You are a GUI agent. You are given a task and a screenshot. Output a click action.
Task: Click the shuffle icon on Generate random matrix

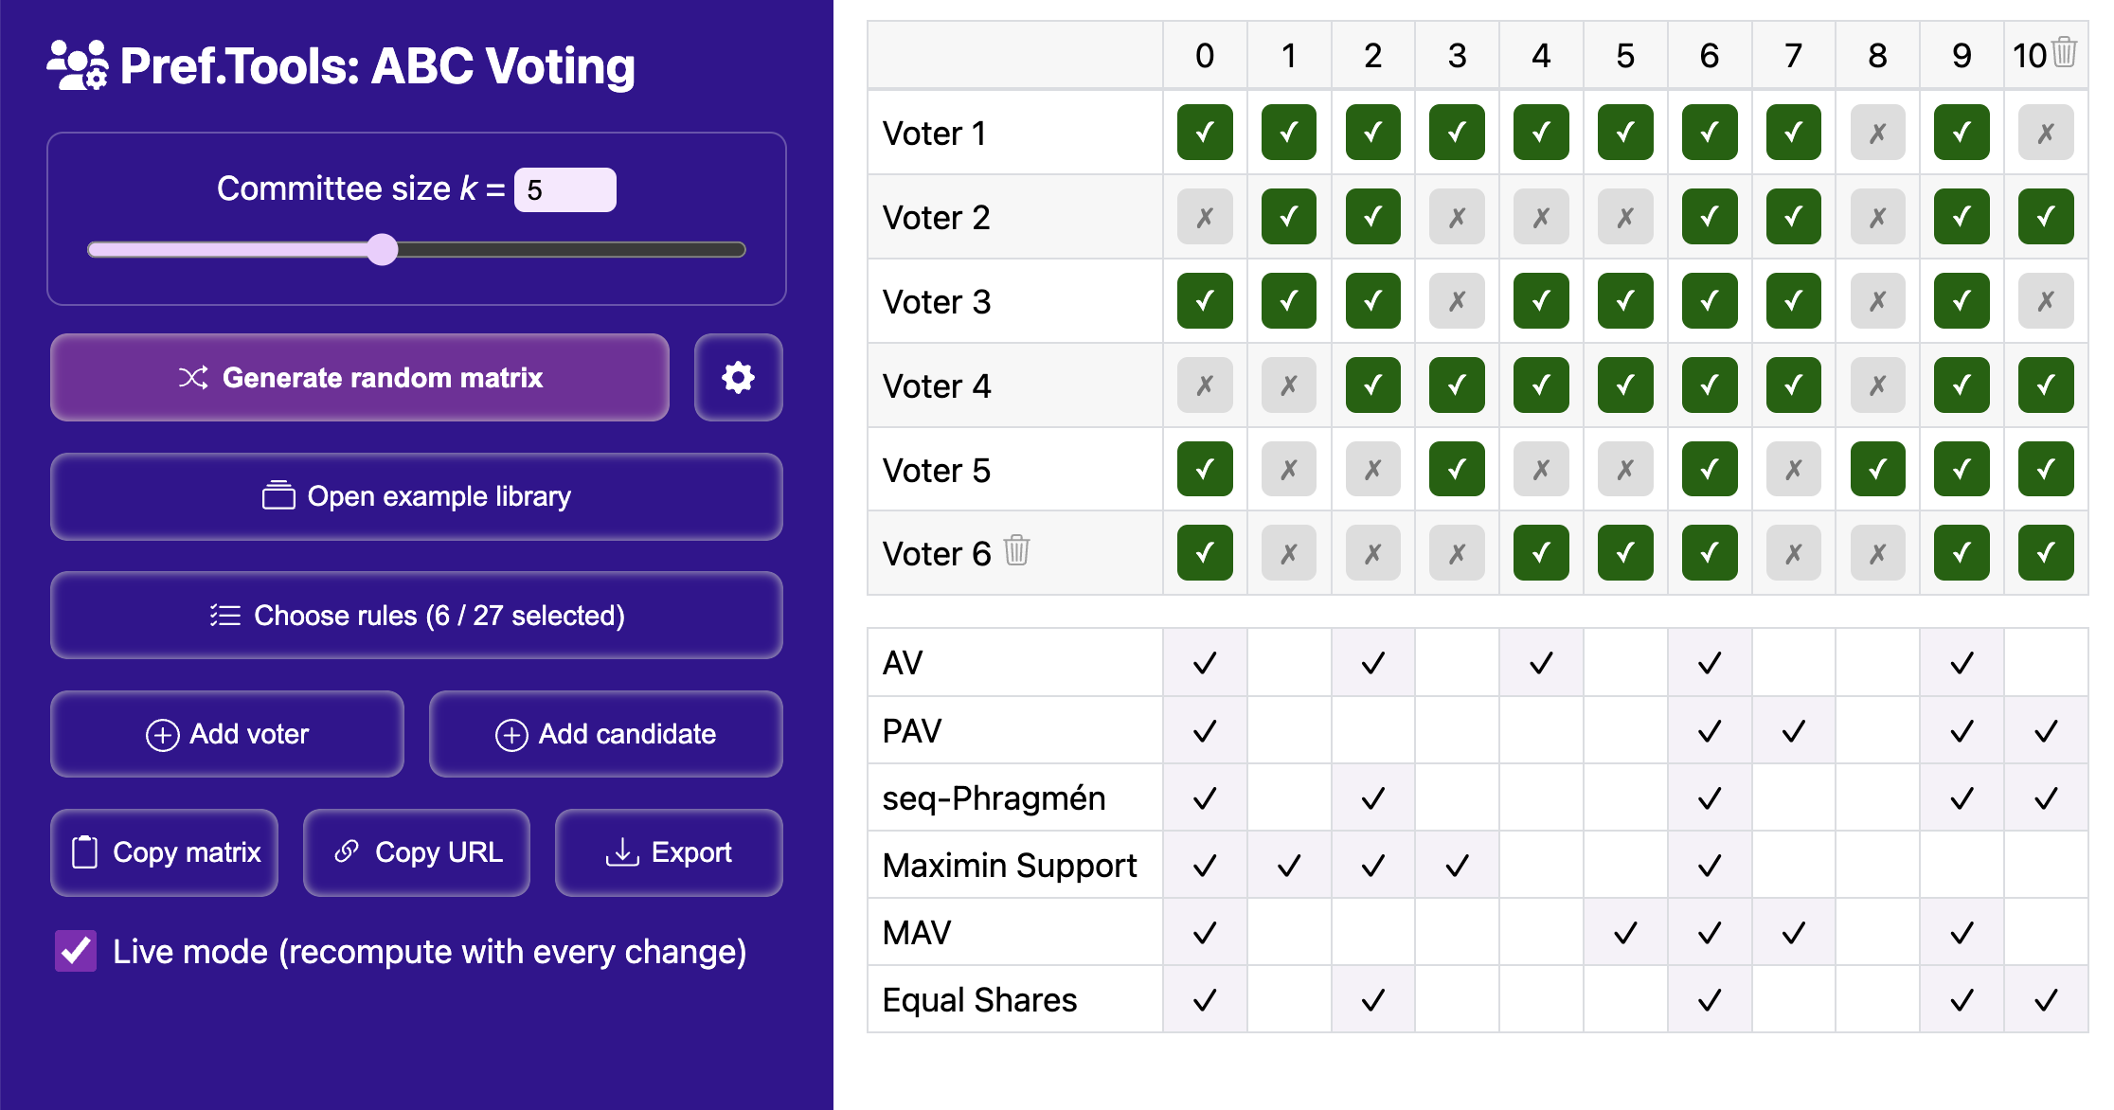(195, 378)
